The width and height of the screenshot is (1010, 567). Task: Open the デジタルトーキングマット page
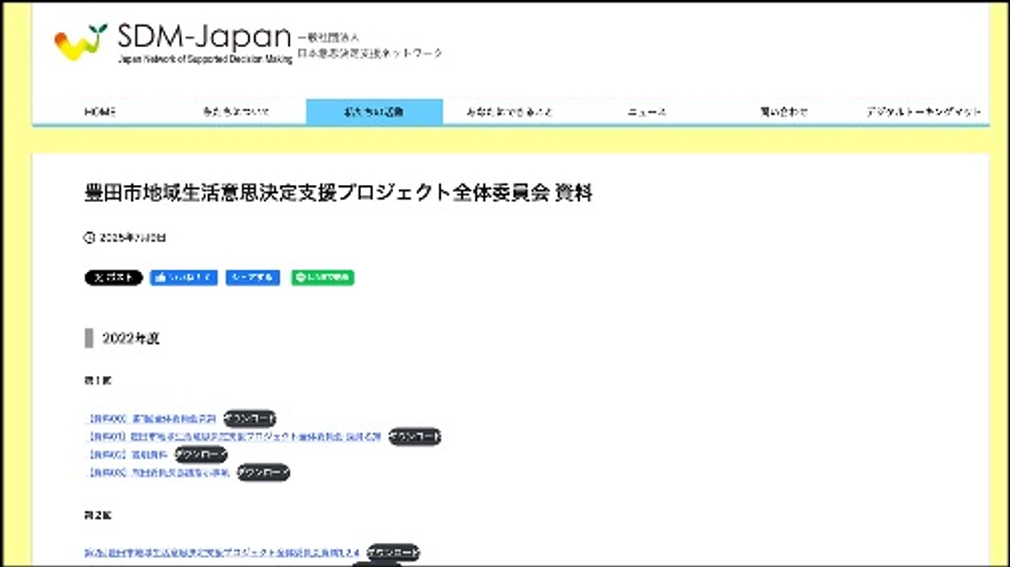click(x=922, y=110)
